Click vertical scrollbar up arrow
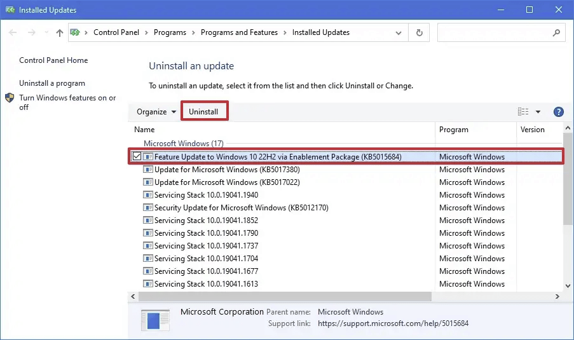 tap(568, 128)
